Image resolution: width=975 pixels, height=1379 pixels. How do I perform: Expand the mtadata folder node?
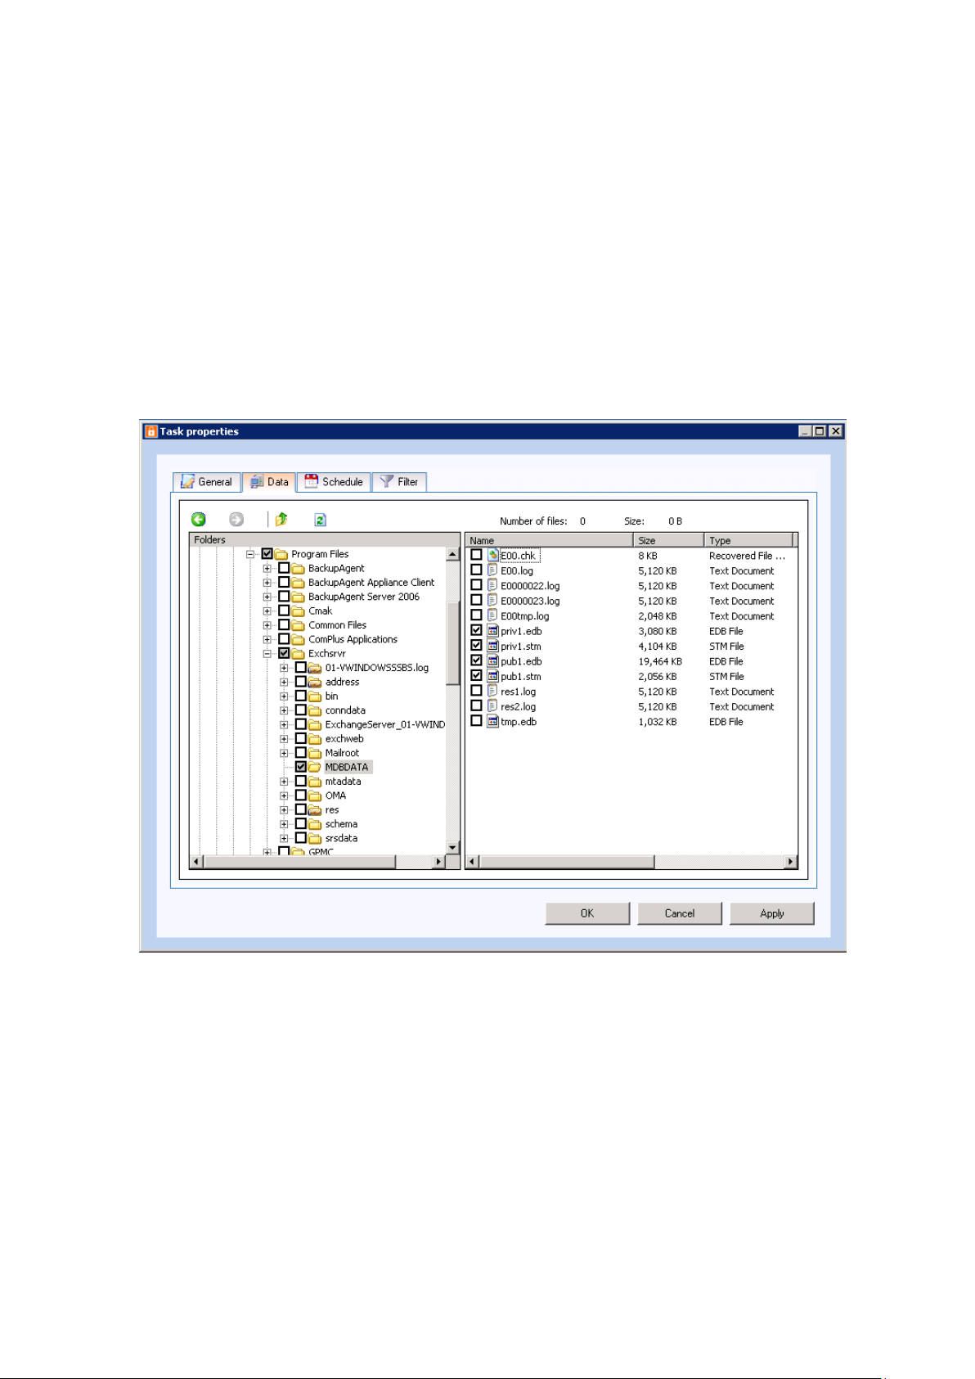(284, 782)
